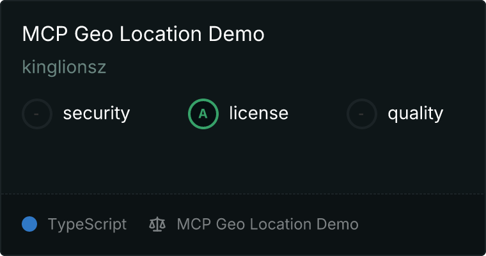Click the word Demo in the main title
486x256 pixels.
point(237,34)
